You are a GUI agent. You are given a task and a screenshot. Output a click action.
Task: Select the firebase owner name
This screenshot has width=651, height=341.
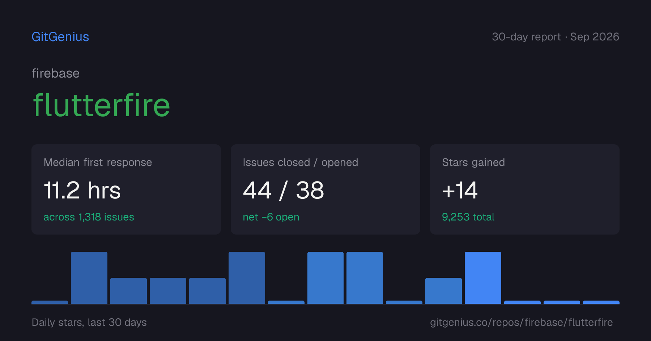coord(56,73)
